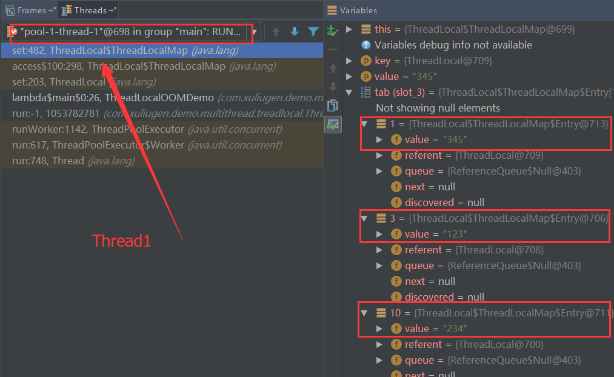Toggle Show Watches in Variables tab
614x377 pixels.
pos(332,124)
